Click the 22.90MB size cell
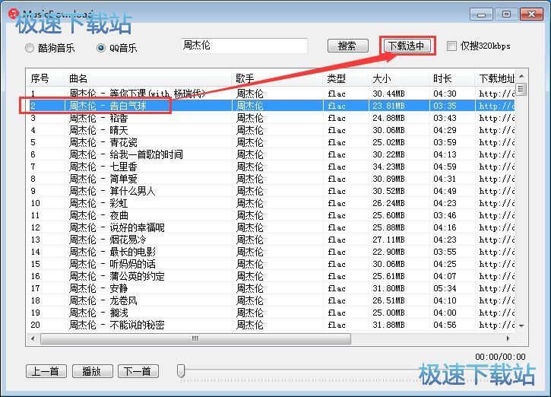Image resolution: width=551 pixels, height=397 pixels. point(388,252)
